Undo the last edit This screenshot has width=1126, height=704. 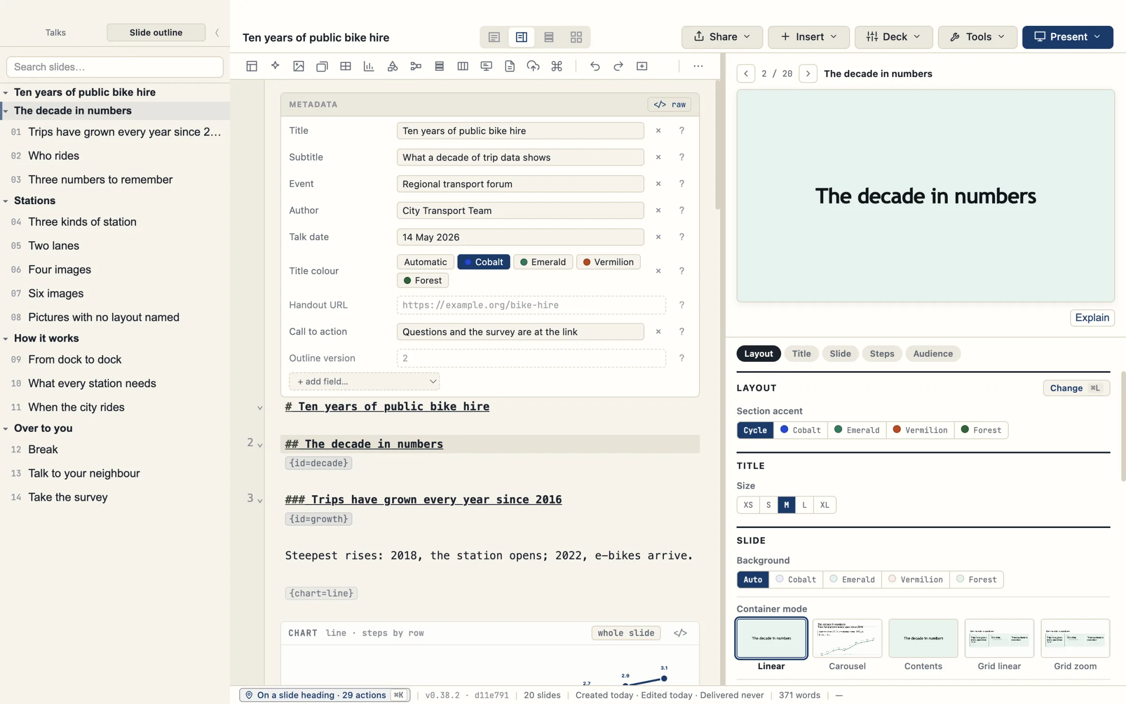pyautogui.click(x=595, y=66)
